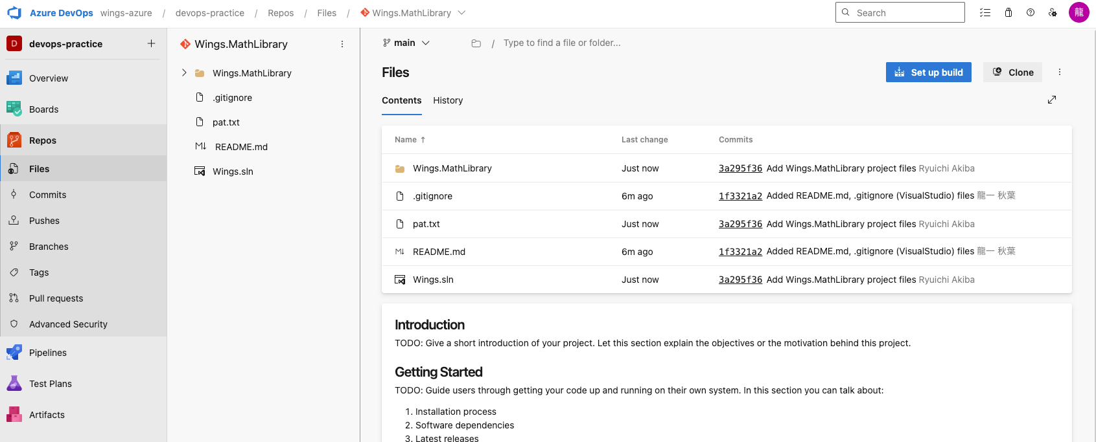The width and height of the screenshot is (1096, 442).
Task: Open the more actions menu next to Clone
Action: [x=1060, y=72]
